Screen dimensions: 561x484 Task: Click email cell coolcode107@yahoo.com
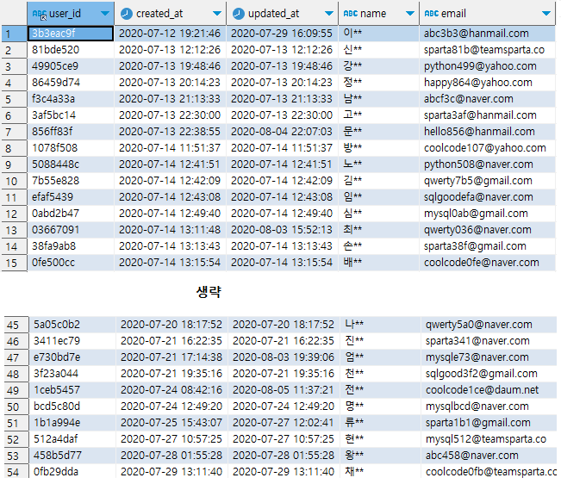pyautogui.click(x=487, y=148)
